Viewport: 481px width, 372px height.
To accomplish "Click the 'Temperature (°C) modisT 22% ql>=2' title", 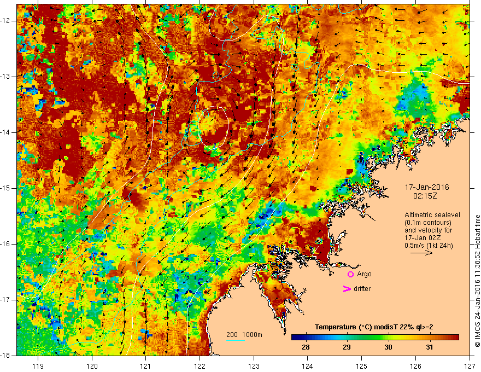I will pyautogui.click(x=374, y=327).
